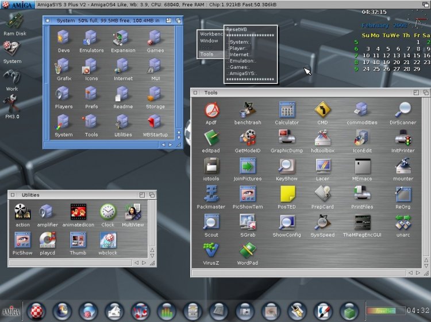Choose the ..Games:. menu entry

click(x=238, y=67)
